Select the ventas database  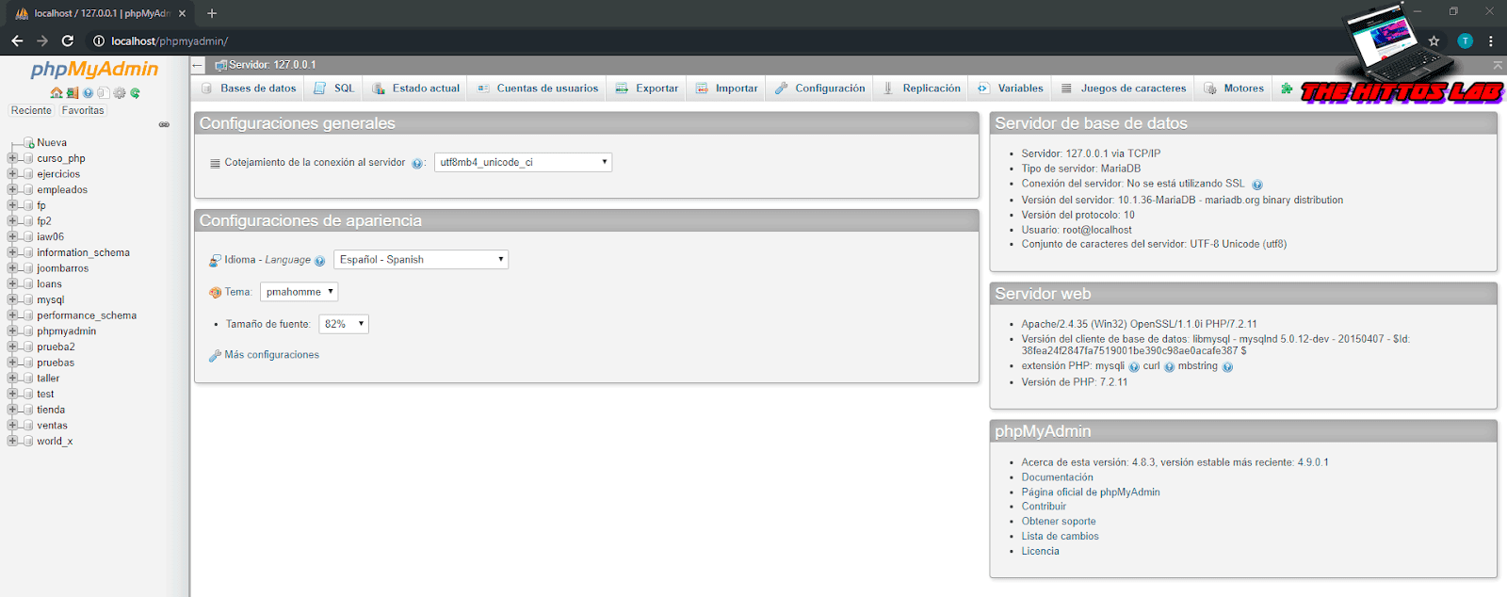point(52,426)
